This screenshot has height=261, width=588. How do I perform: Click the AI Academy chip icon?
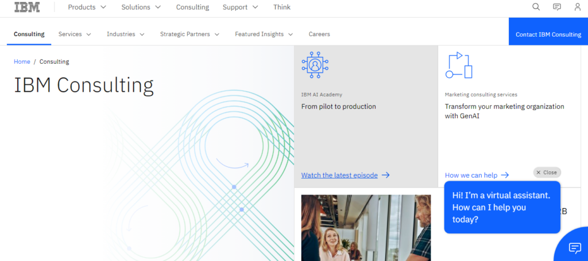314,64
